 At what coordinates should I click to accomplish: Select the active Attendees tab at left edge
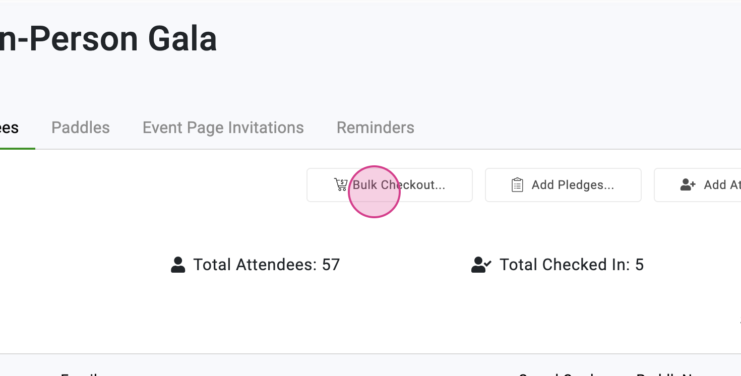click(10, 128)
